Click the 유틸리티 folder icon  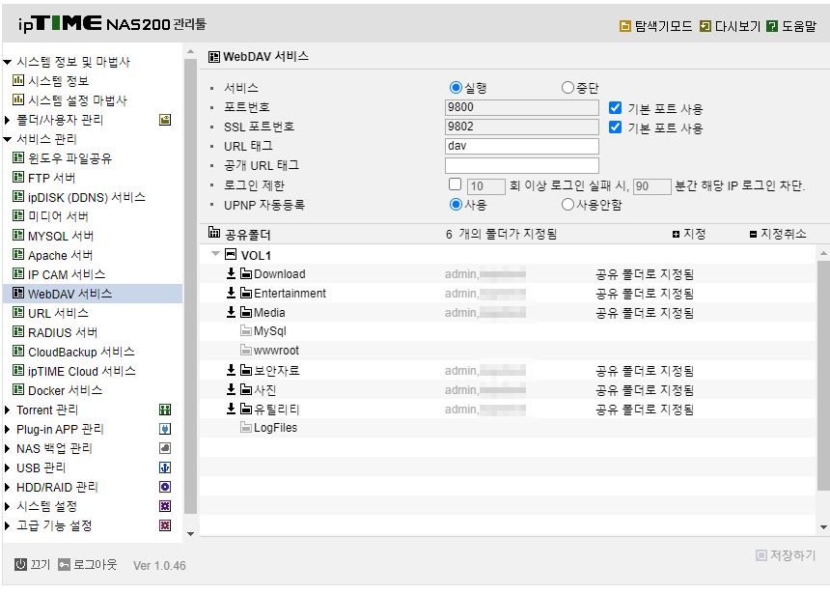(x=245, y=410)
